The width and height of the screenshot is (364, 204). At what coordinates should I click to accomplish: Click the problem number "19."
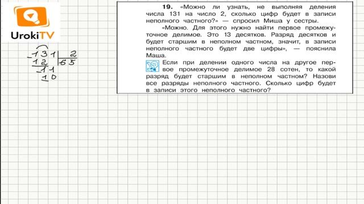coord(167,7)
